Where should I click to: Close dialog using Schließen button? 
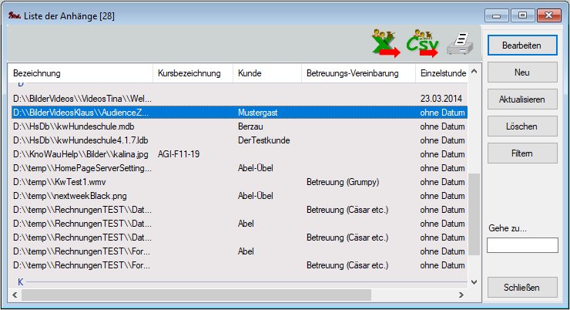point(522,288)
